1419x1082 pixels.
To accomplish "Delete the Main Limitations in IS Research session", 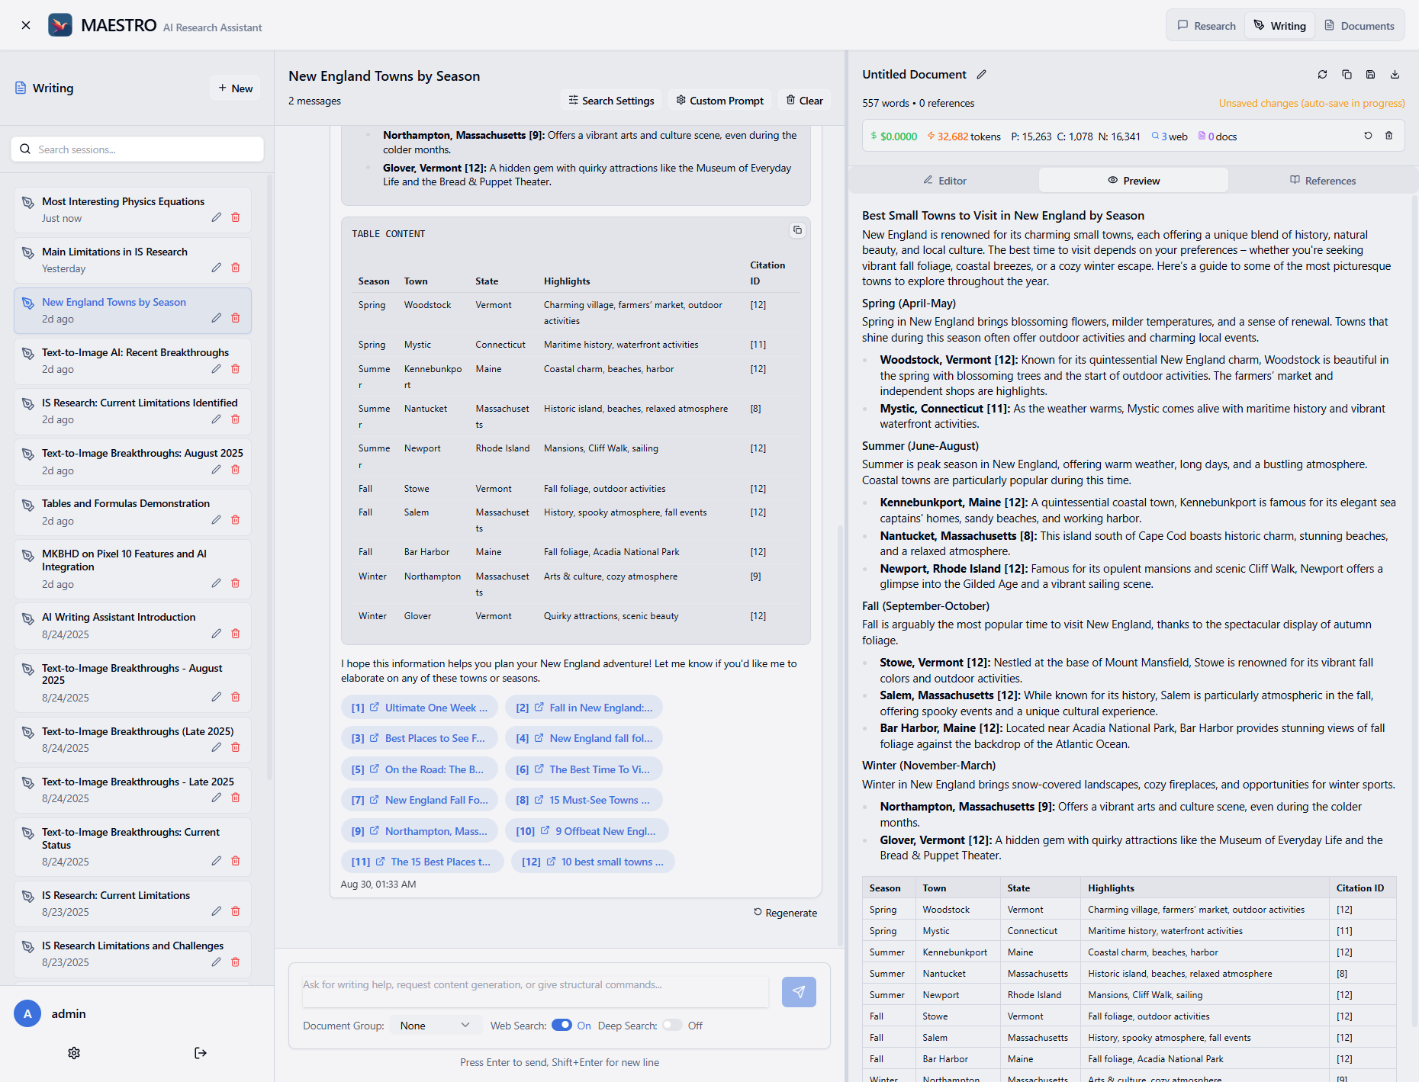I will (x=236, y=268).
